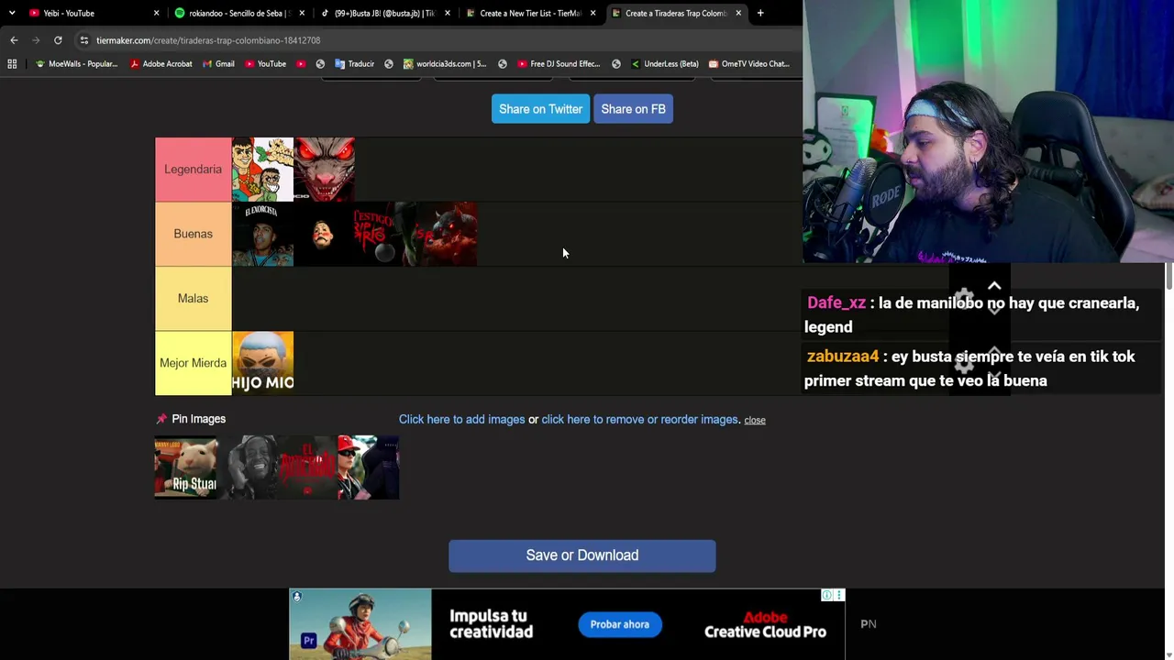
Task: Switch to the Create a New Tier List tab
Action: click(529, 13)
